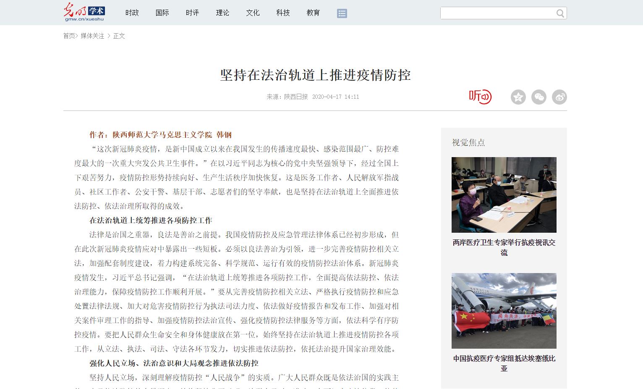Share article to Weibo icon
The height and width of the screenshot is (389, 643).
point(559,97)
